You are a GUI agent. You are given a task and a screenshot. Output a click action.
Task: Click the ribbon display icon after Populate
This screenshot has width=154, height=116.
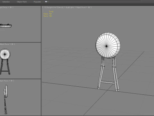coord(47,2)
